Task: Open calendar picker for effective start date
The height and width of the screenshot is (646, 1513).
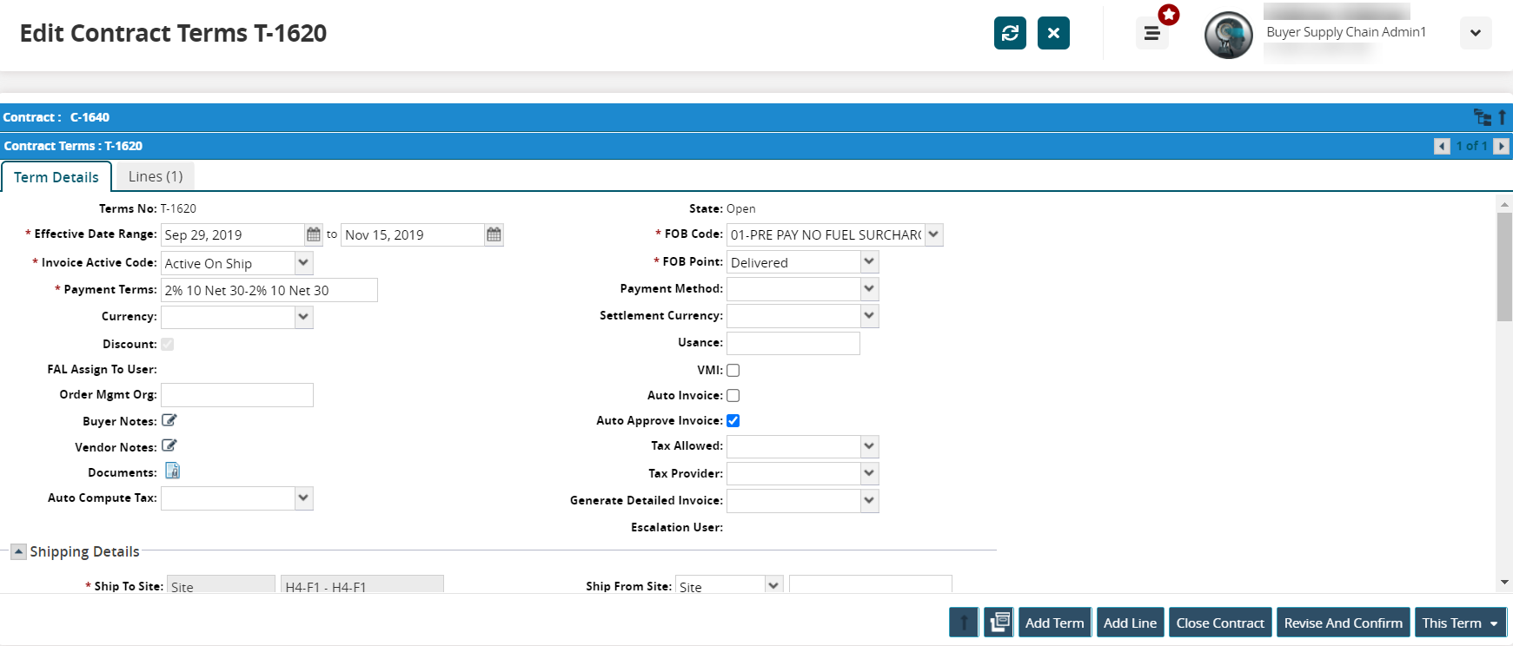Action: (x=314, y=234)
